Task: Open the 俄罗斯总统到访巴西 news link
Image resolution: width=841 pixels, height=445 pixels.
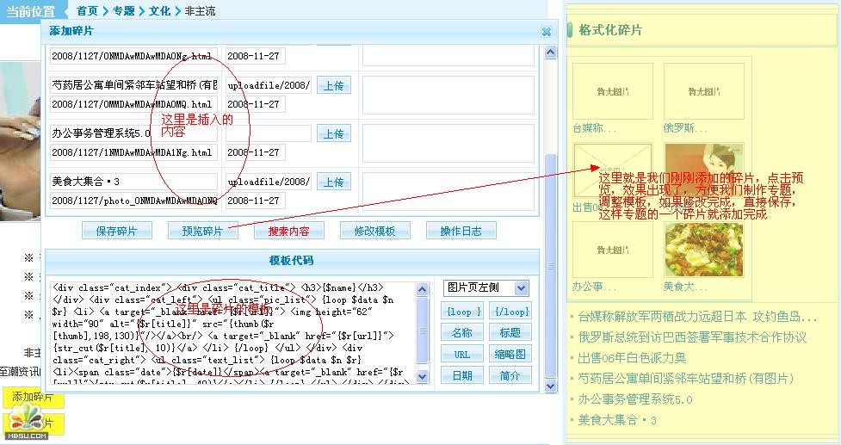Action: tap(691, 337)
